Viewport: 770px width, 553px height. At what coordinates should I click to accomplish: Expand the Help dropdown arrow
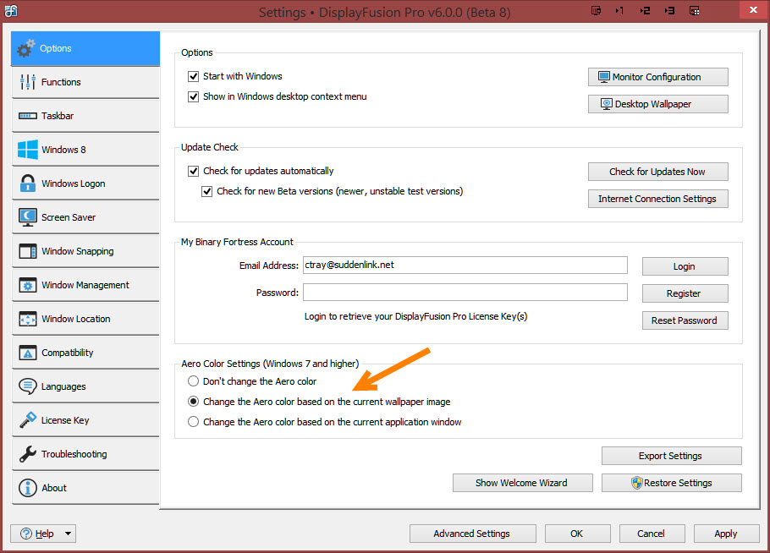point(68,534)
